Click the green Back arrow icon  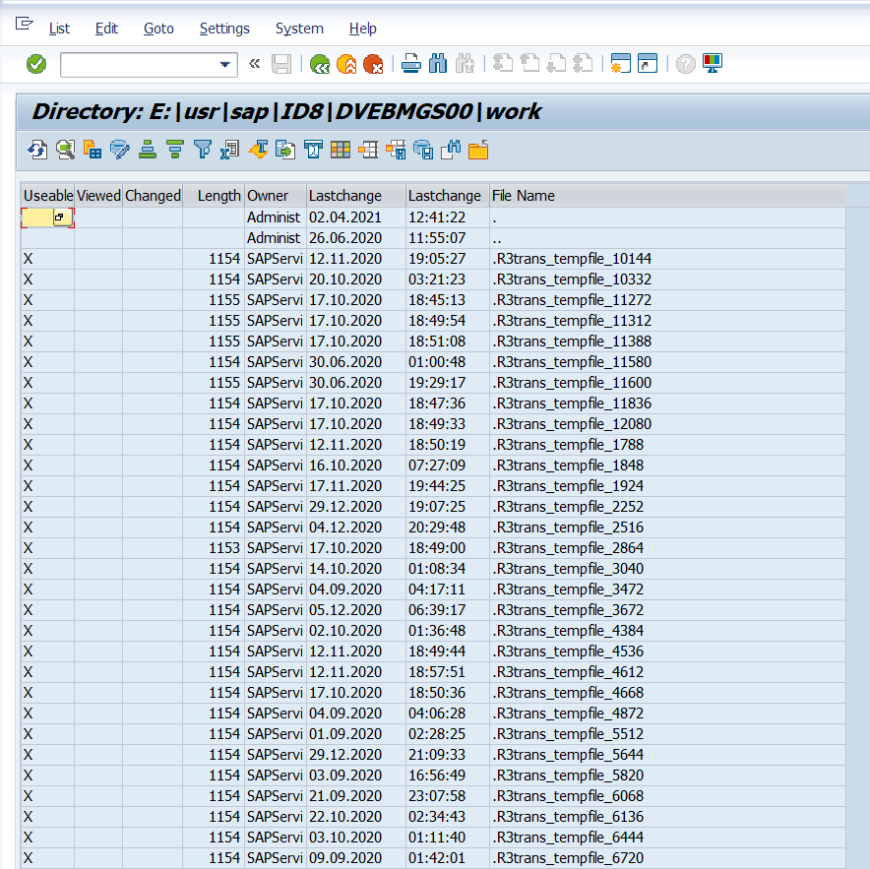pos(320,65)
